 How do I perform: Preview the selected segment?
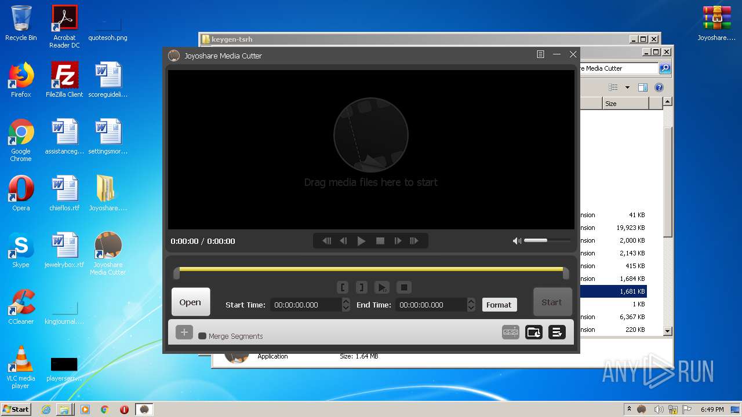click(x=382, y=287)
